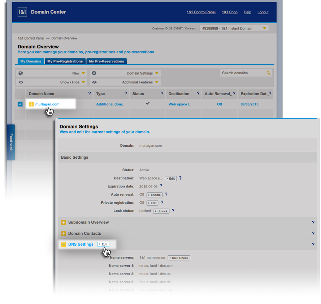This screenshot has width=321, height=304.
Task: Click the status checkmark for murlagan.com
Action: click(x=148, y=103)
